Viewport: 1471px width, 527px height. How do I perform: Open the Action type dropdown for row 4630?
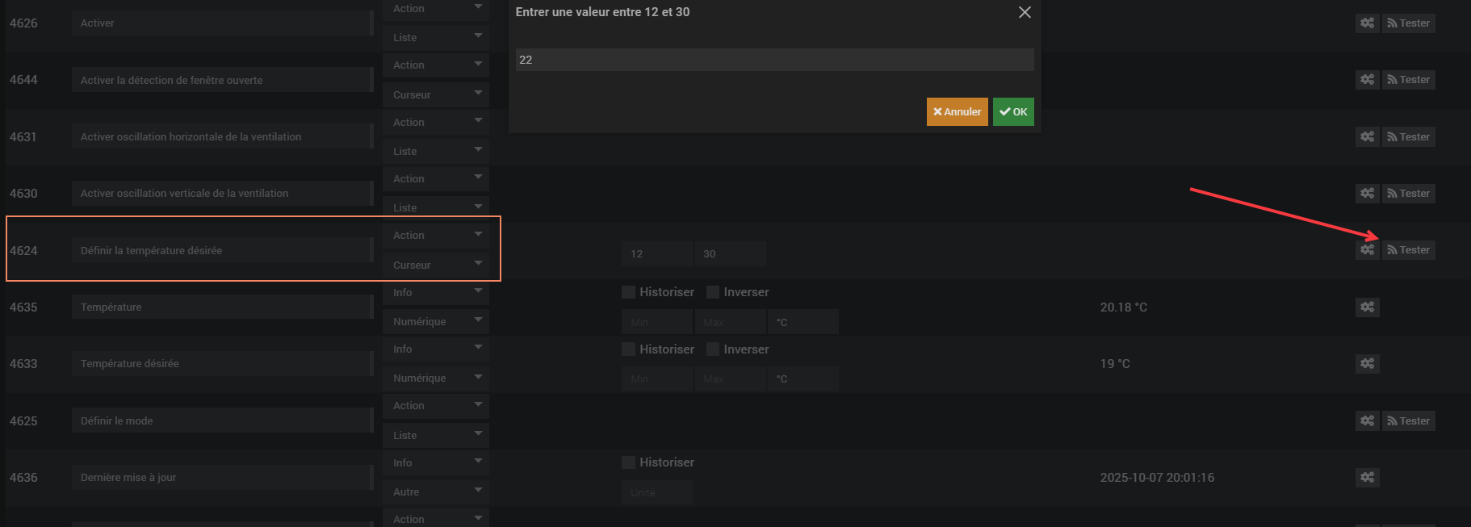(436, 179)
